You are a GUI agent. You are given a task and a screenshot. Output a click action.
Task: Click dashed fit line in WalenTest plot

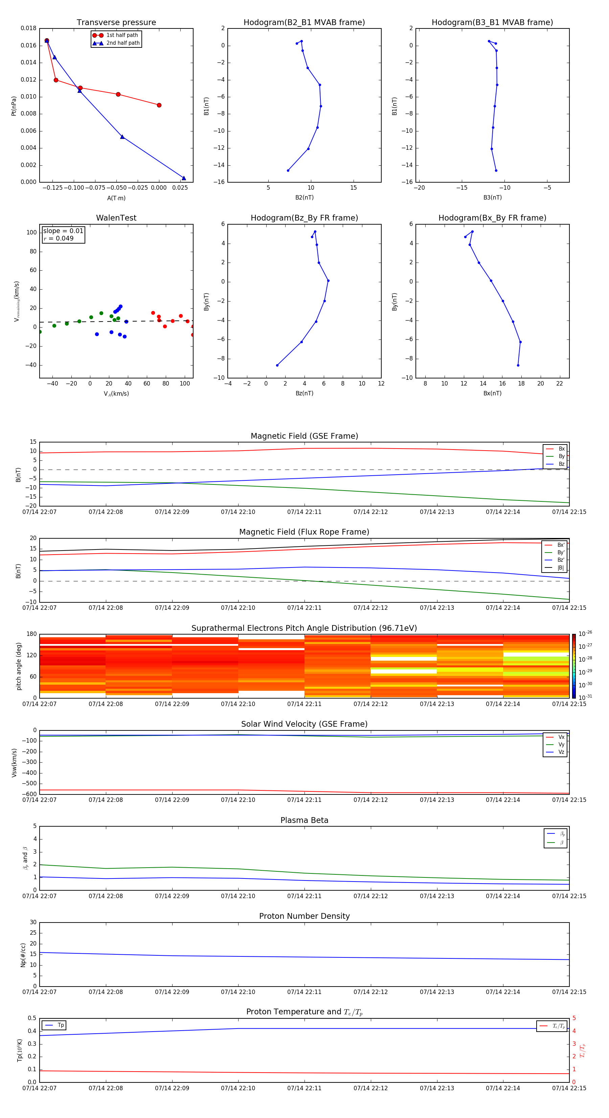[116, 321]
